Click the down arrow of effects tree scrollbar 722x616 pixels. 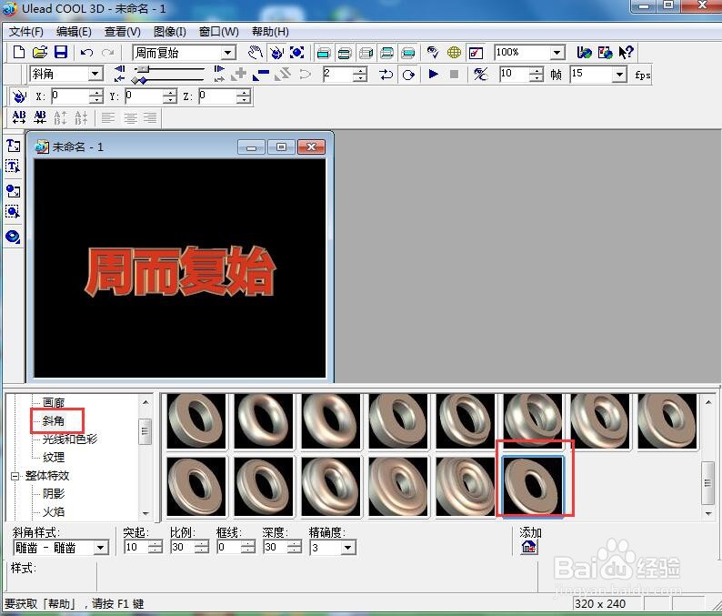(x=145, y=514)
